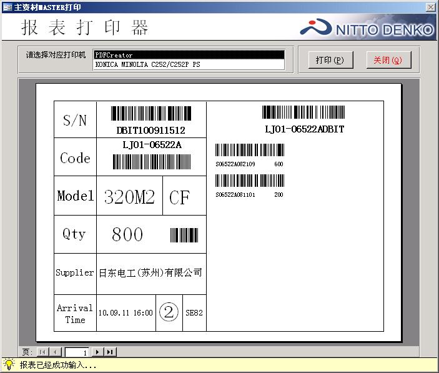Click the LJ01-06522ADBIT label text
439x373 pixels.
[x=305, y=129]
